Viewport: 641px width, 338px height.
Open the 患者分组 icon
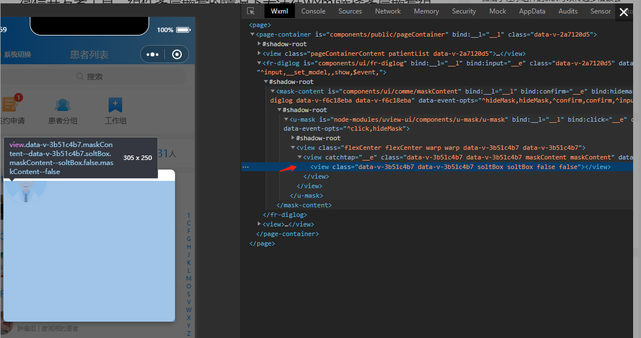[x=62, y=105]
